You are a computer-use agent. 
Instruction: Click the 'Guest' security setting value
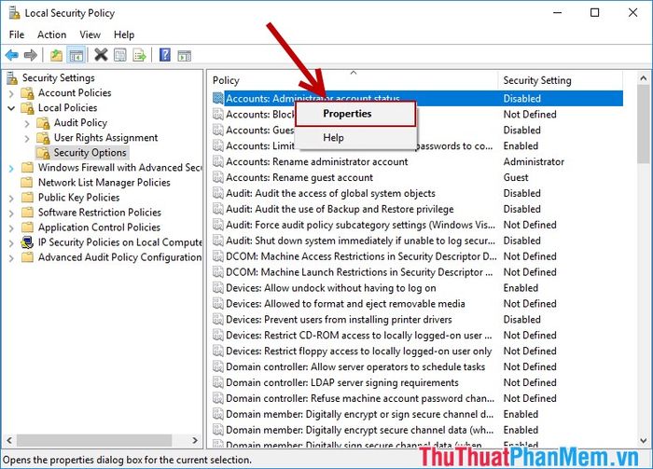[x=516, y=177]
